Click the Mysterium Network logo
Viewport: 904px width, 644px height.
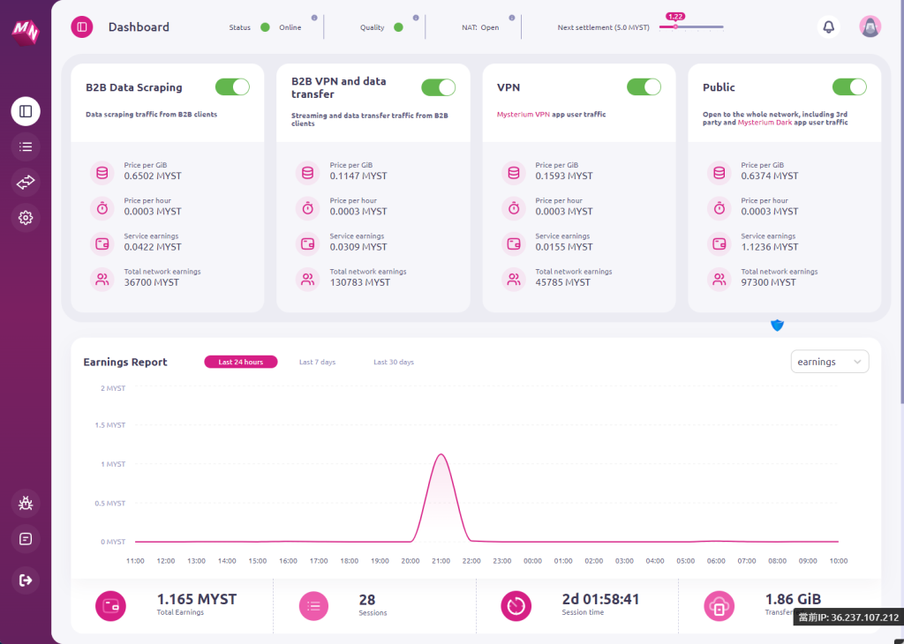coord(26,32)
